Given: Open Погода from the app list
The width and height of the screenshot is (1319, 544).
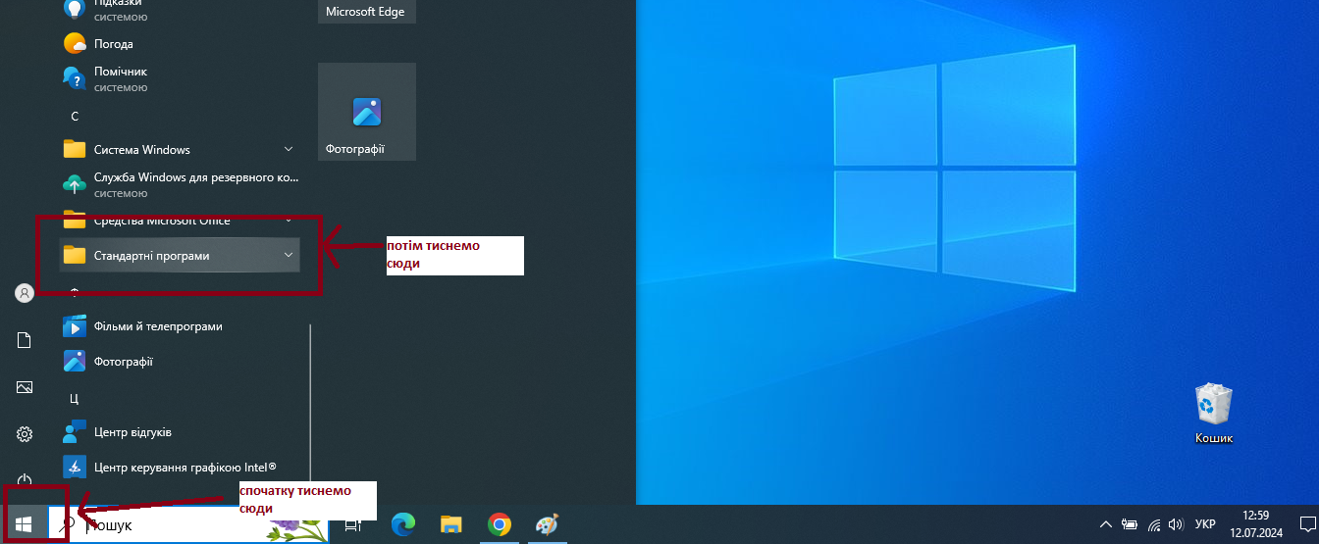Looking at the screenshot, I should pos(113,44).
